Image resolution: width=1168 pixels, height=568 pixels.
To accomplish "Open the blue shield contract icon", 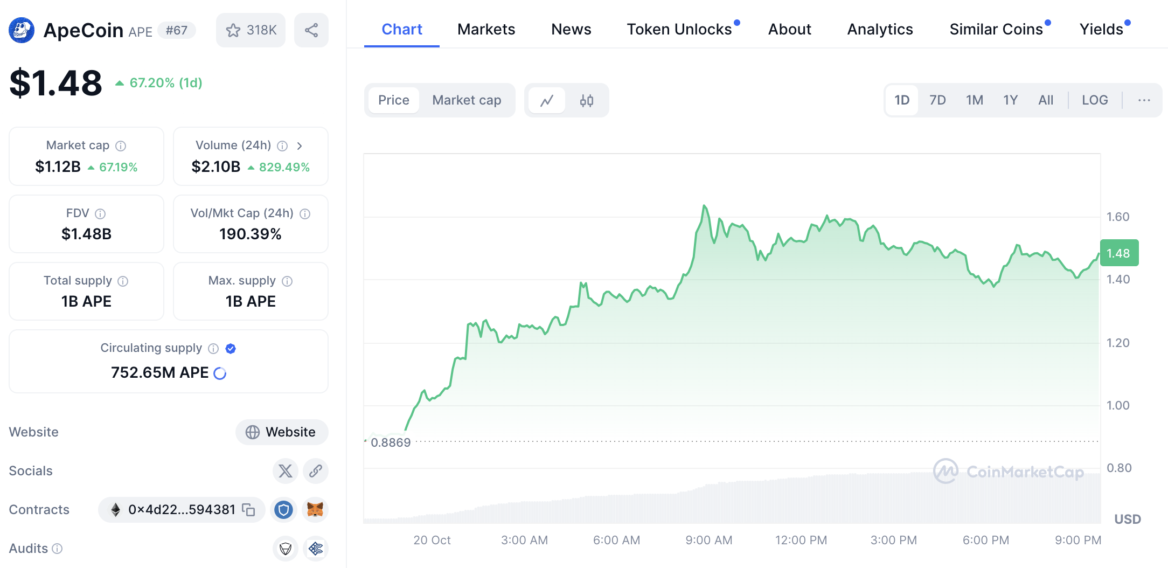I will (x=283, y=510).
